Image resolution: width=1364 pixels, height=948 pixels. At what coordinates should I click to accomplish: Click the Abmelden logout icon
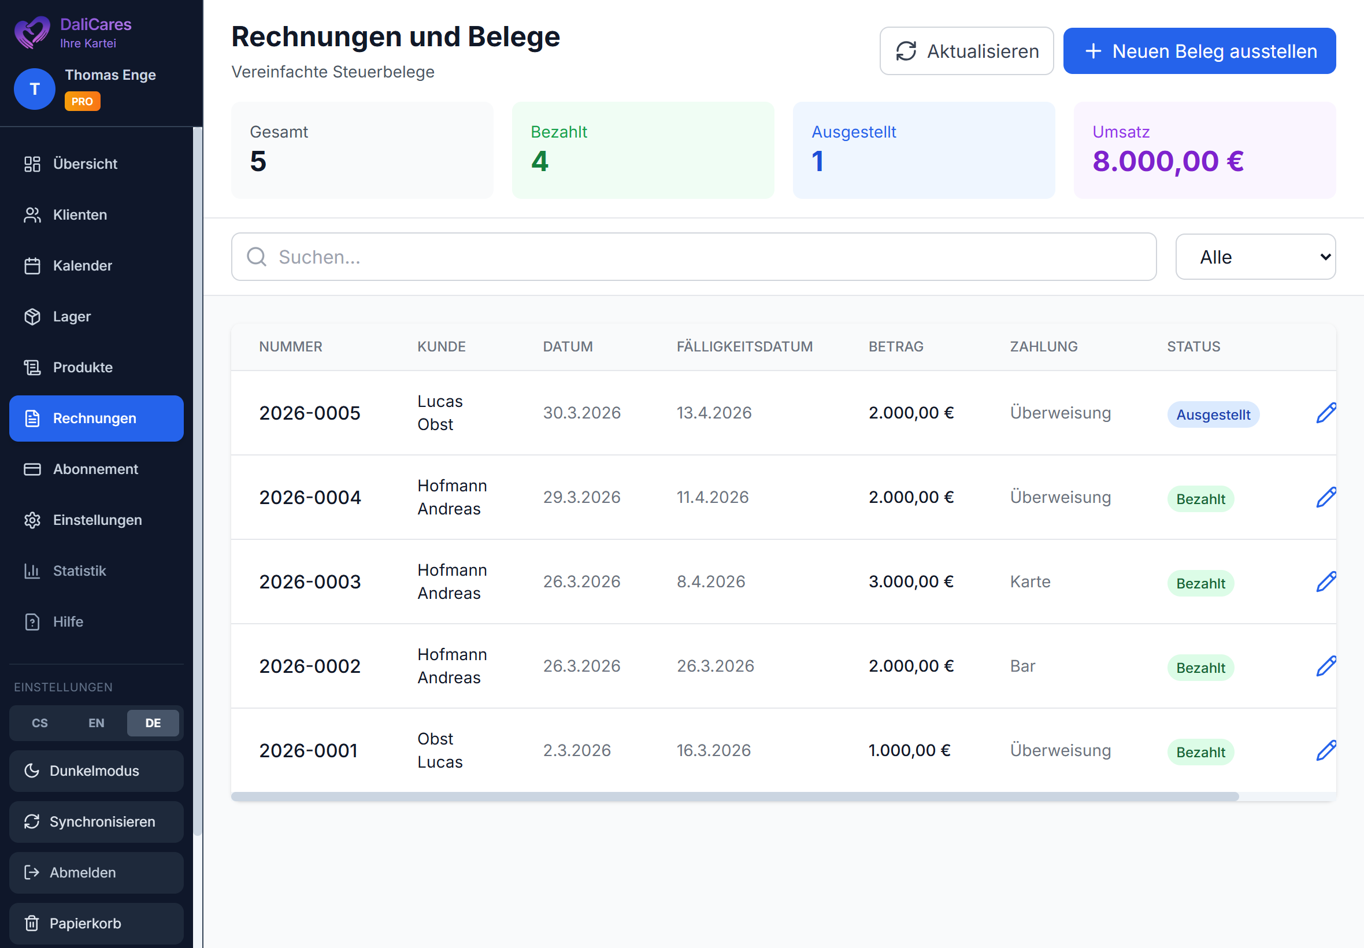(x=33, y=872)
